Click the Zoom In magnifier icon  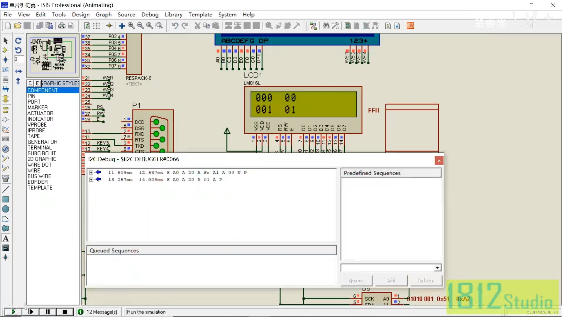coord(131,26)
